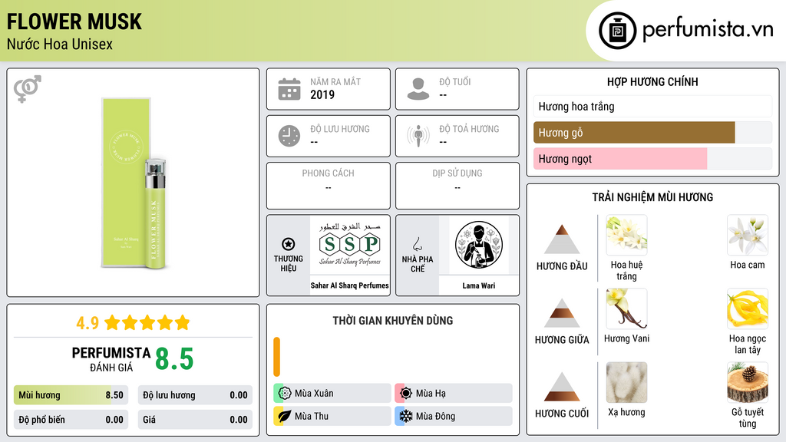Screen dimensions: 786x442
Task: Click the Perfumista đánh giá label
Action: pos(111,359)
